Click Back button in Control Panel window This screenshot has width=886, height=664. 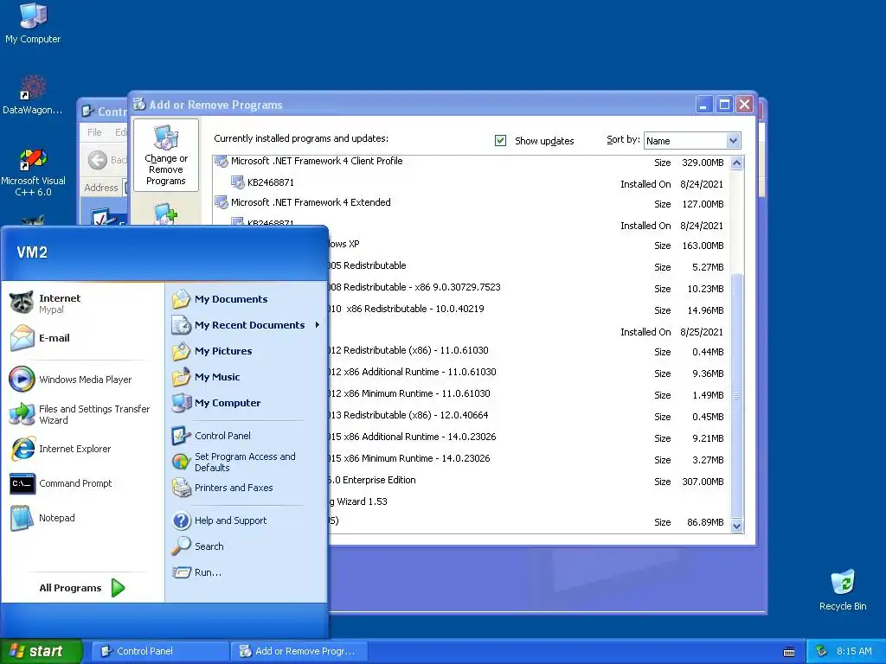[x=107, y=160]
